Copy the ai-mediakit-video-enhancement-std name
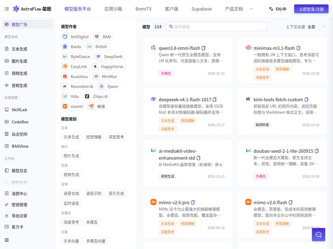Screen dimensions: 333x249 pos(198,158)
